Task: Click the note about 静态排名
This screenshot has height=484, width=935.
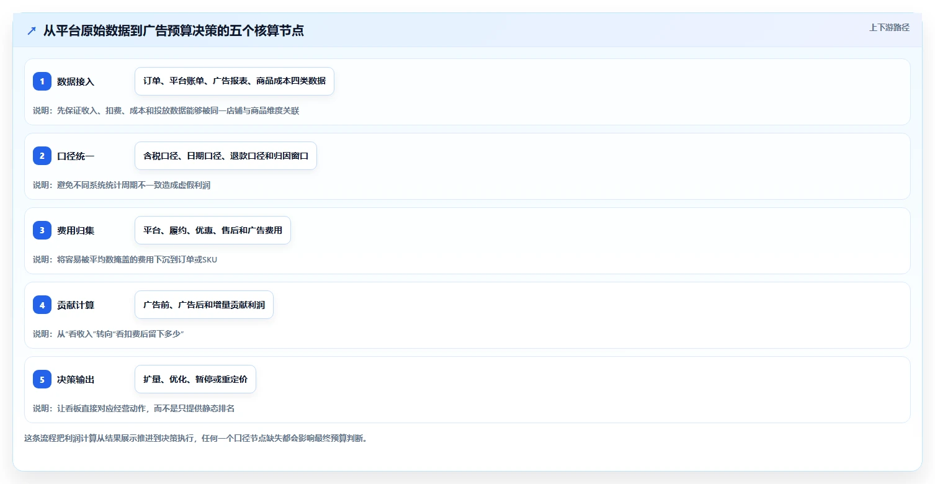Action: coord(134,408)
